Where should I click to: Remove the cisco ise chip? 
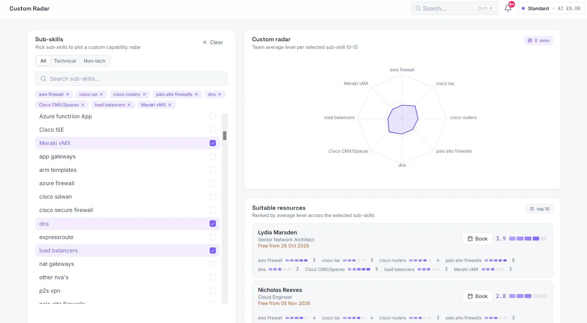pyautogui.click(x=101, y=94)
